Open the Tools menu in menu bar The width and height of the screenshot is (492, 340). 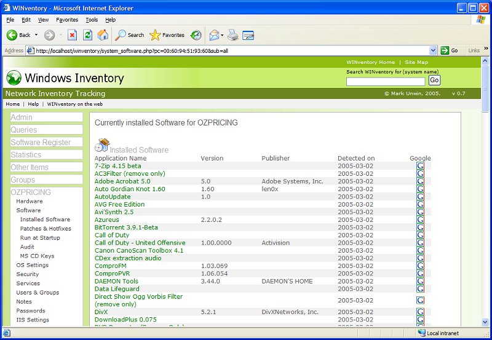pyautogui.click(x=92, y=20)
